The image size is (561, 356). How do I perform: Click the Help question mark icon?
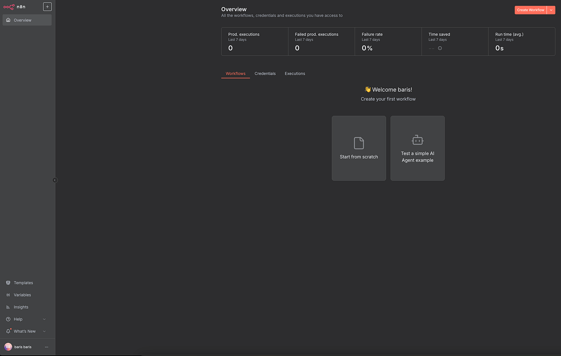[x=8, y=319]
